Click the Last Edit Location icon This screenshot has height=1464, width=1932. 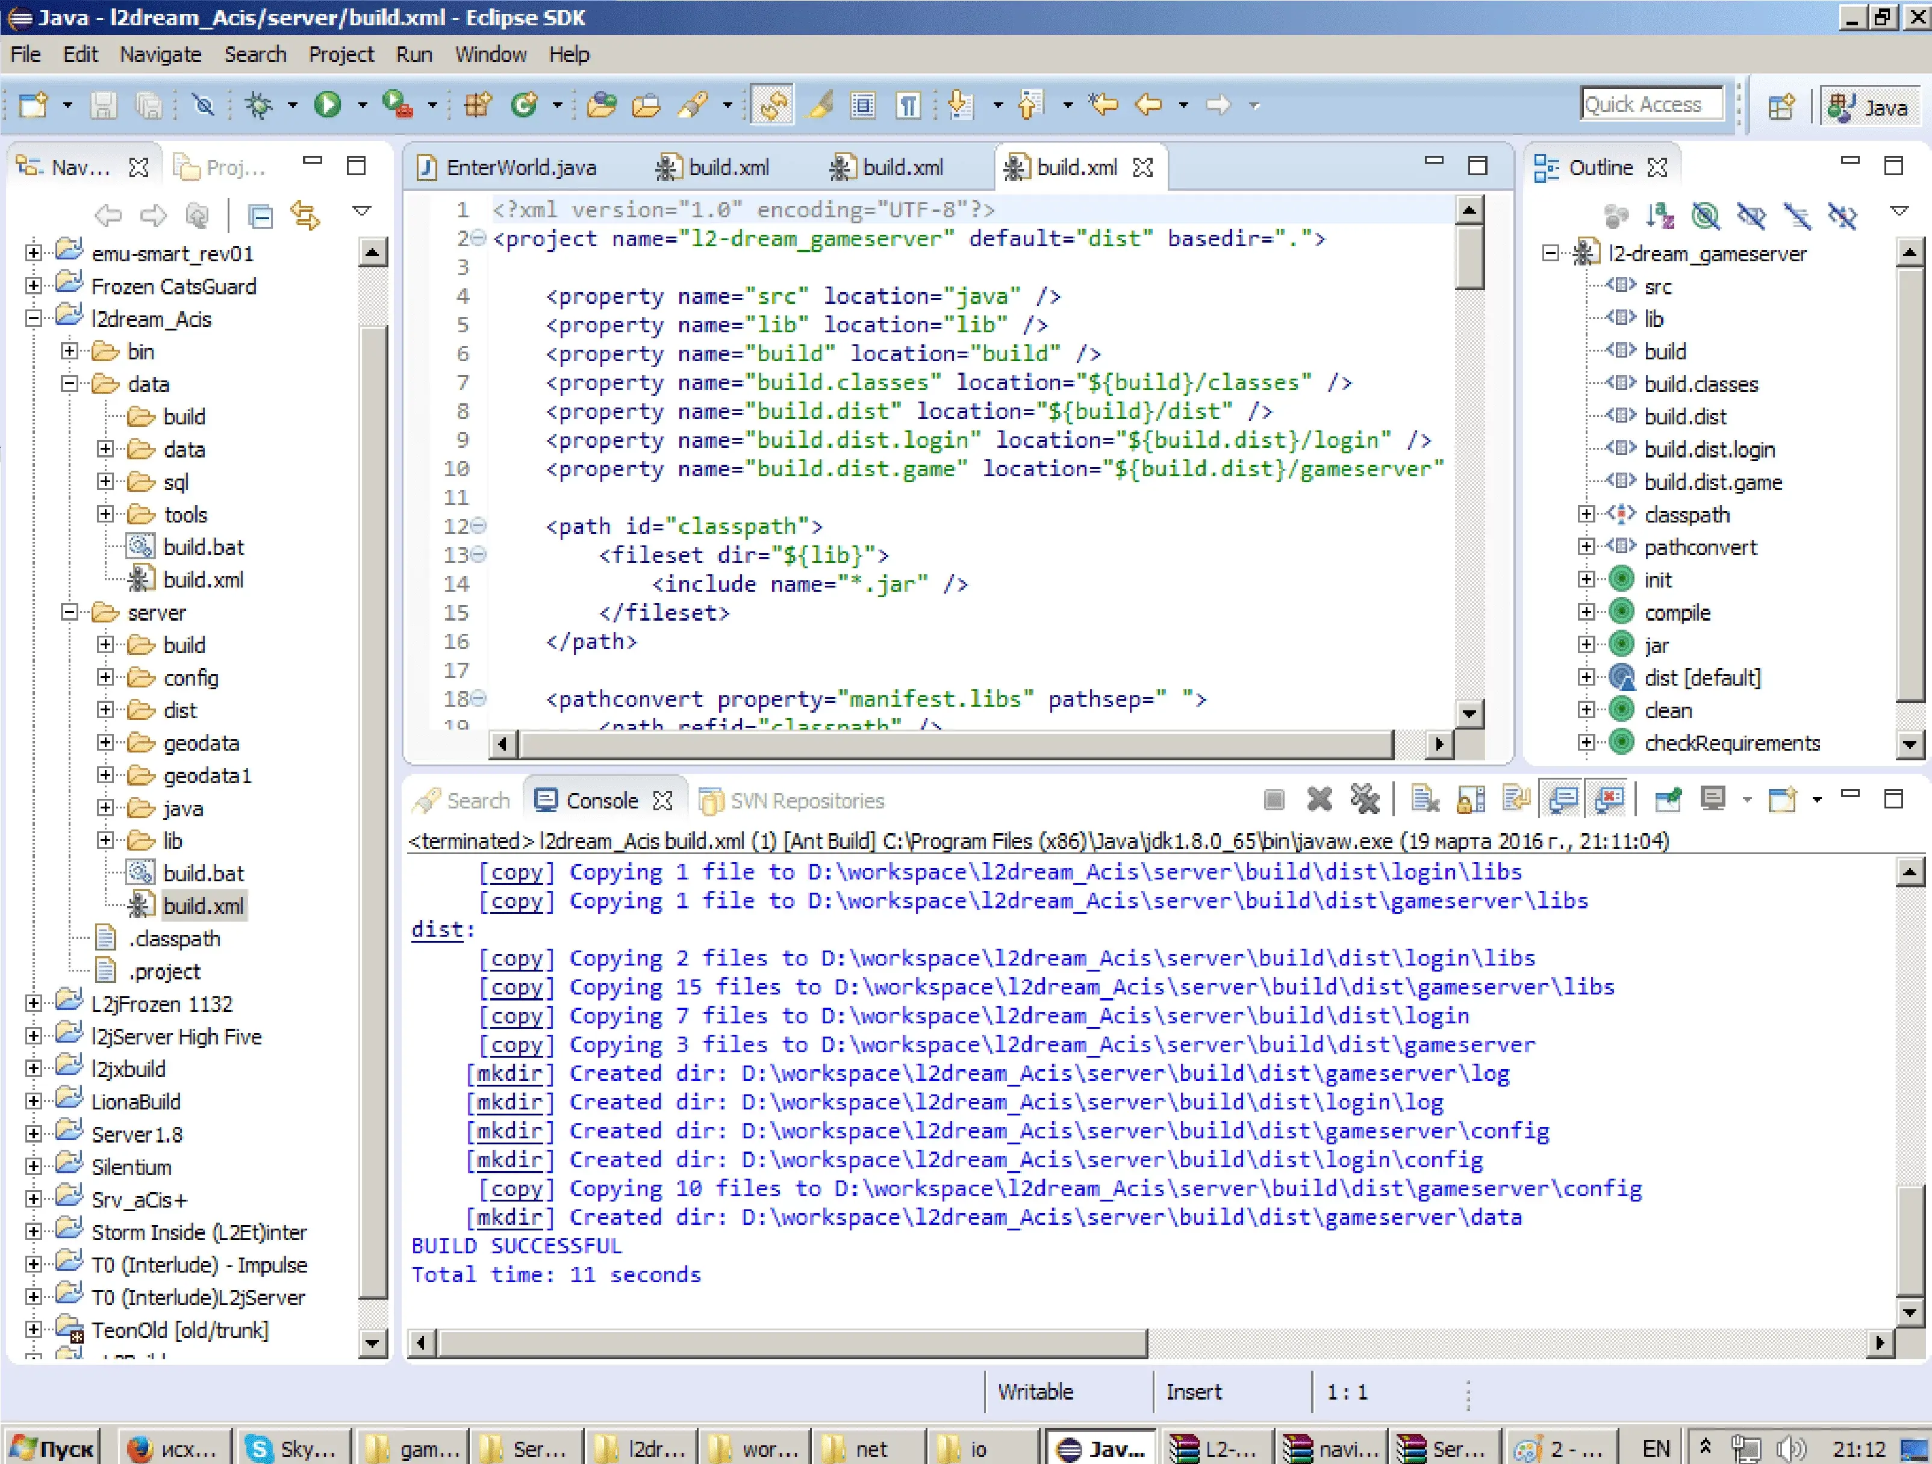[x=1103, y=105]
